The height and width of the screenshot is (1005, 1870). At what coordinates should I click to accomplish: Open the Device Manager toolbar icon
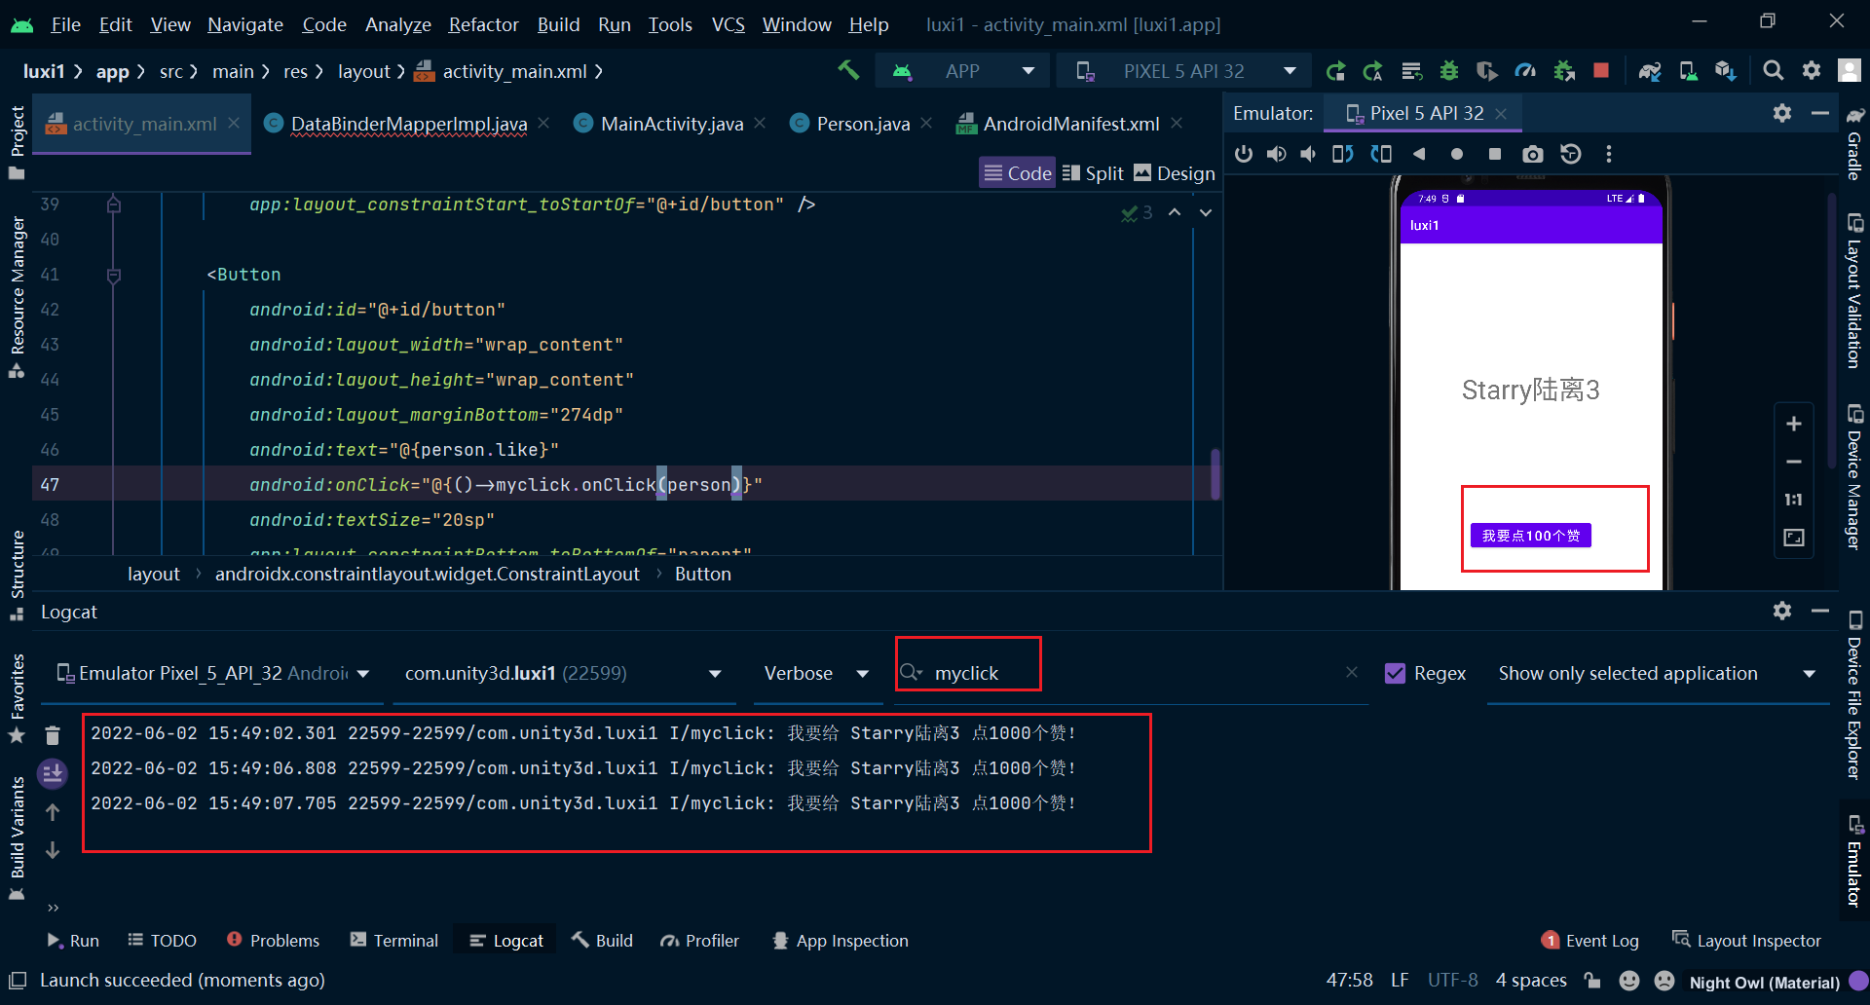(x=1688, y=71)
